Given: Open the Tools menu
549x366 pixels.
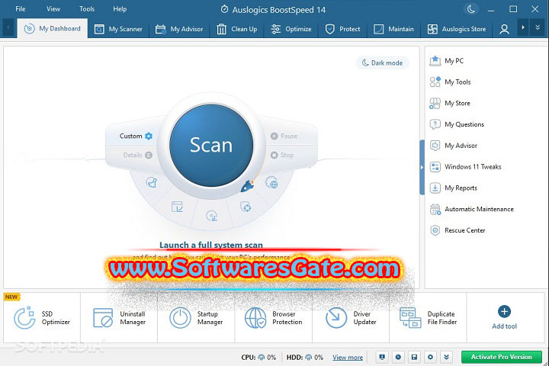Looking at the screenshot, I should coord(87,9).
